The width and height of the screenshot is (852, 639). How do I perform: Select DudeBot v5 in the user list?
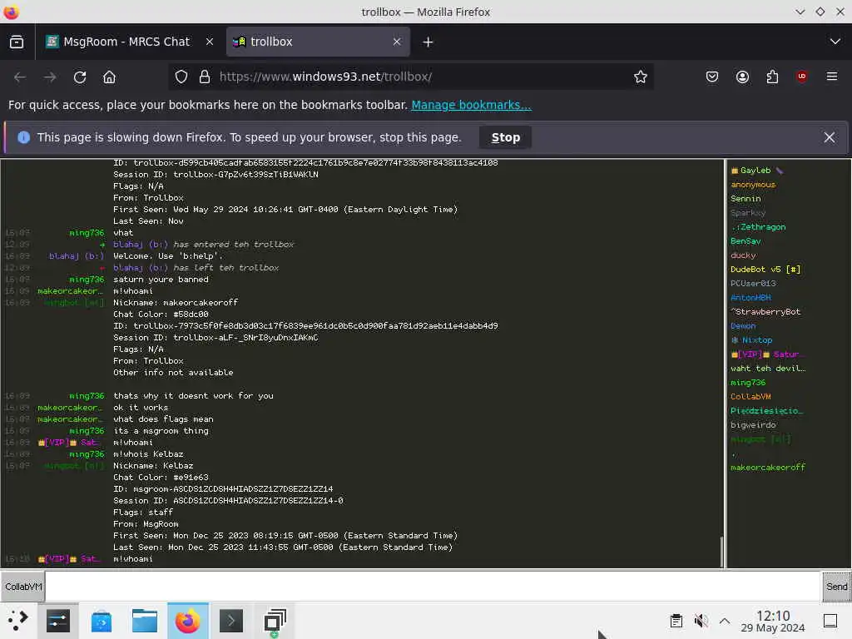tap(765, 270)
